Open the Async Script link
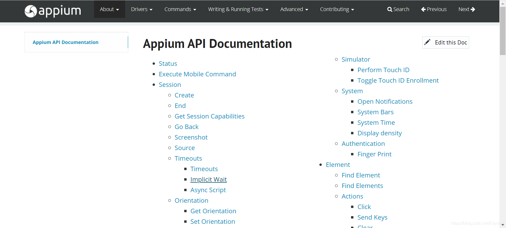 (x=208, y=190)
